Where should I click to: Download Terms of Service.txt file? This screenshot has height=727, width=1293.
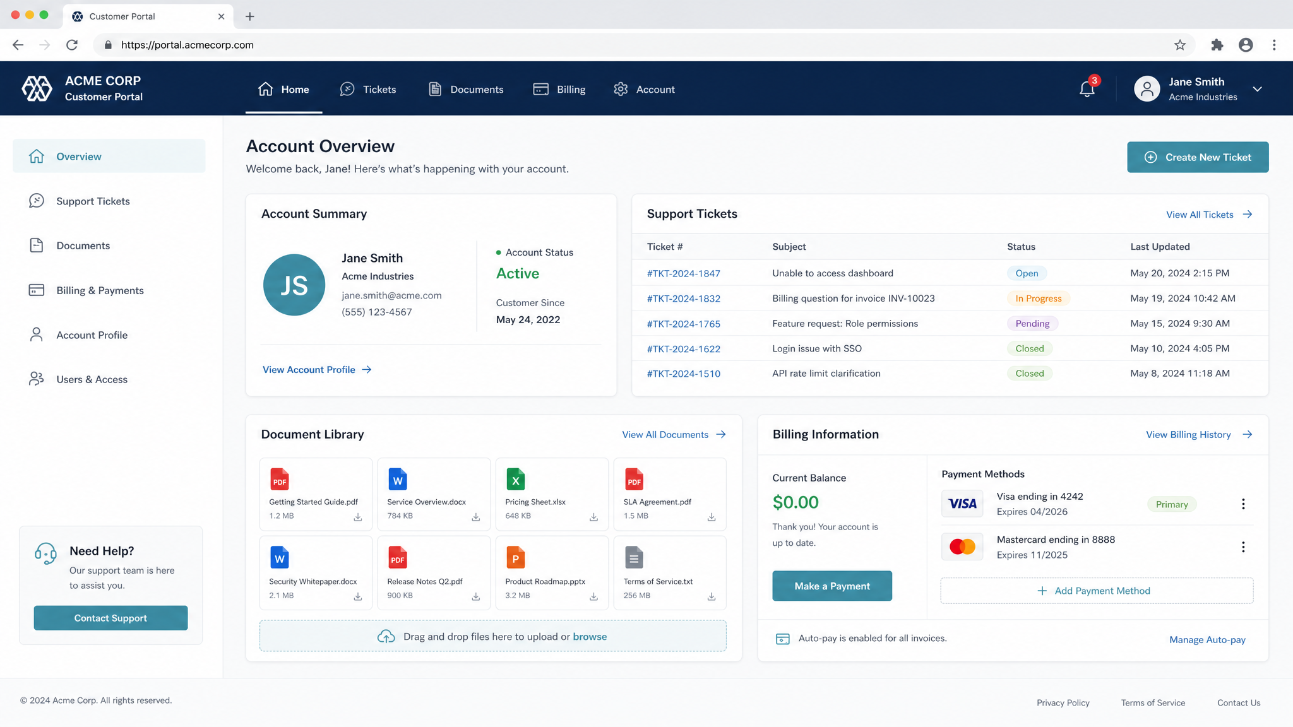pos(712,596)
